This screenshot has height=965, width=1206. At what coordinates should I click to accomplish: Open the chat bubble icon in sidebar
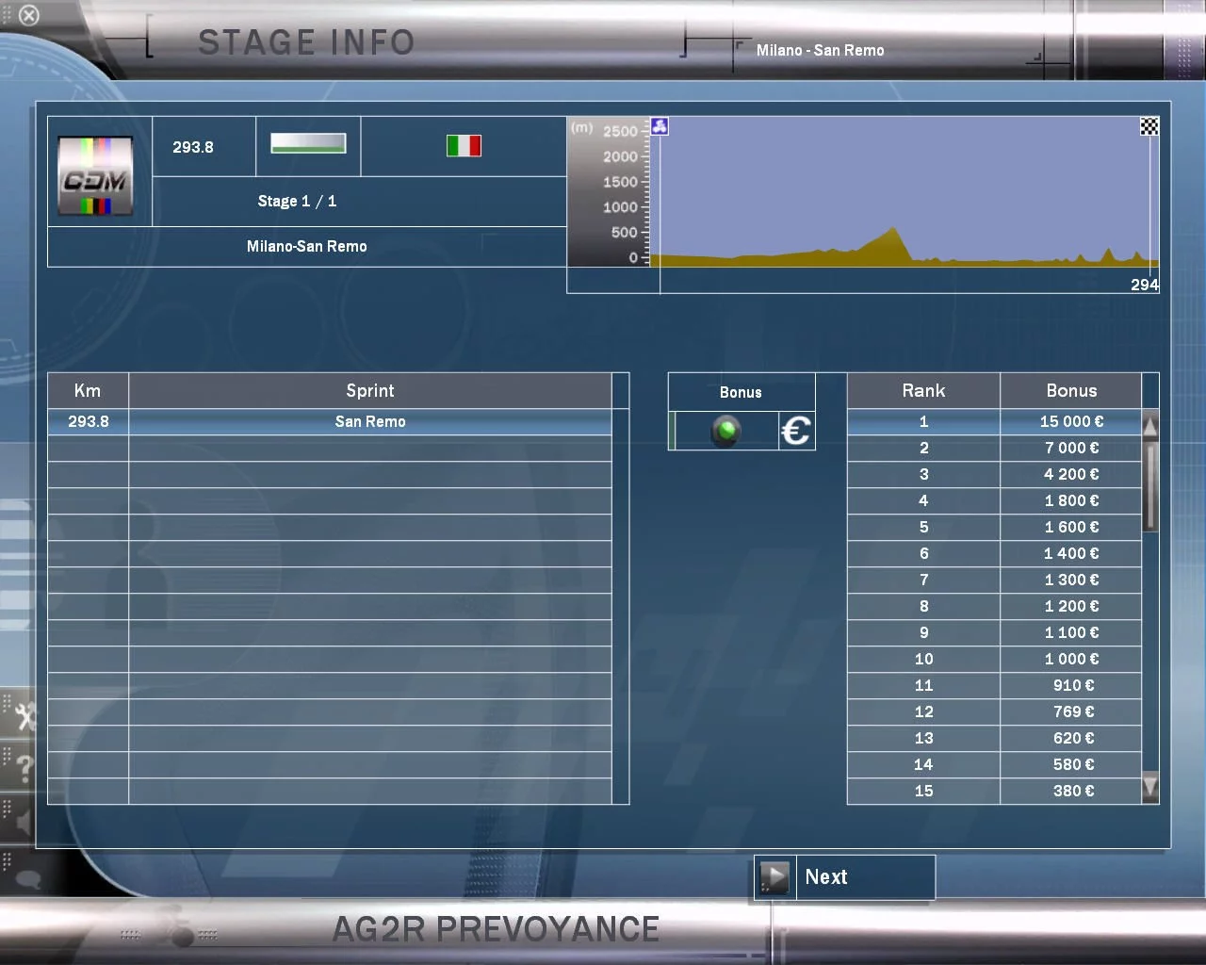[27, 880]
